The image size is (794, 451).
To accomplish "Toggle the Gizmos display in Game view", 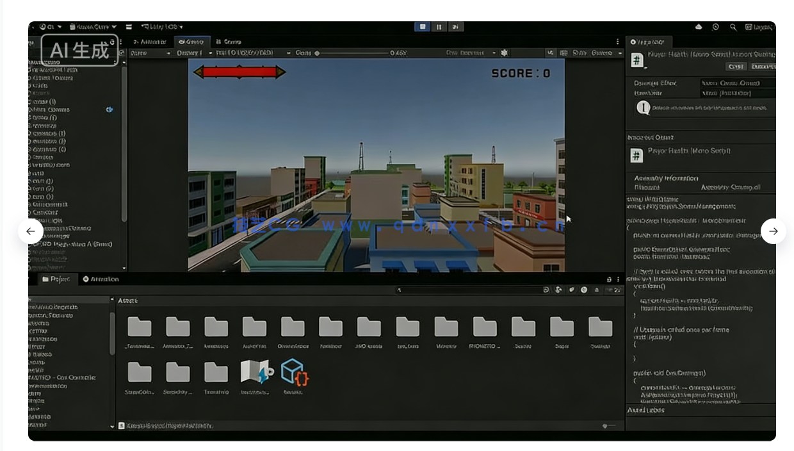I will pos(602,53).
